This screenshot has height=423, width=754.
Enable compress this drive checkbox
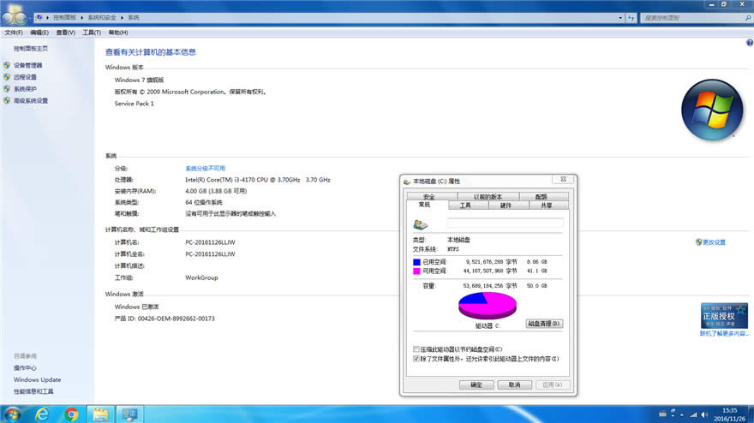(417, 349)
